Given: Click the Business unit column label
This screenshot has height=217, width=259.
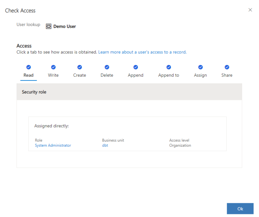Looking at the screenshot, I should point(113,140).
